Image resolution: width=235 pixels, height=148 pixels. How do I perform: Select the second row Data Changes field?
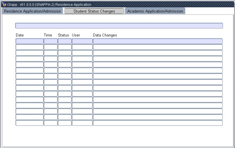point(158,47)
